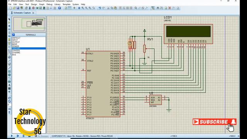Select the 2D circle graphics tool
247x139 pixels.
(9, 75)
